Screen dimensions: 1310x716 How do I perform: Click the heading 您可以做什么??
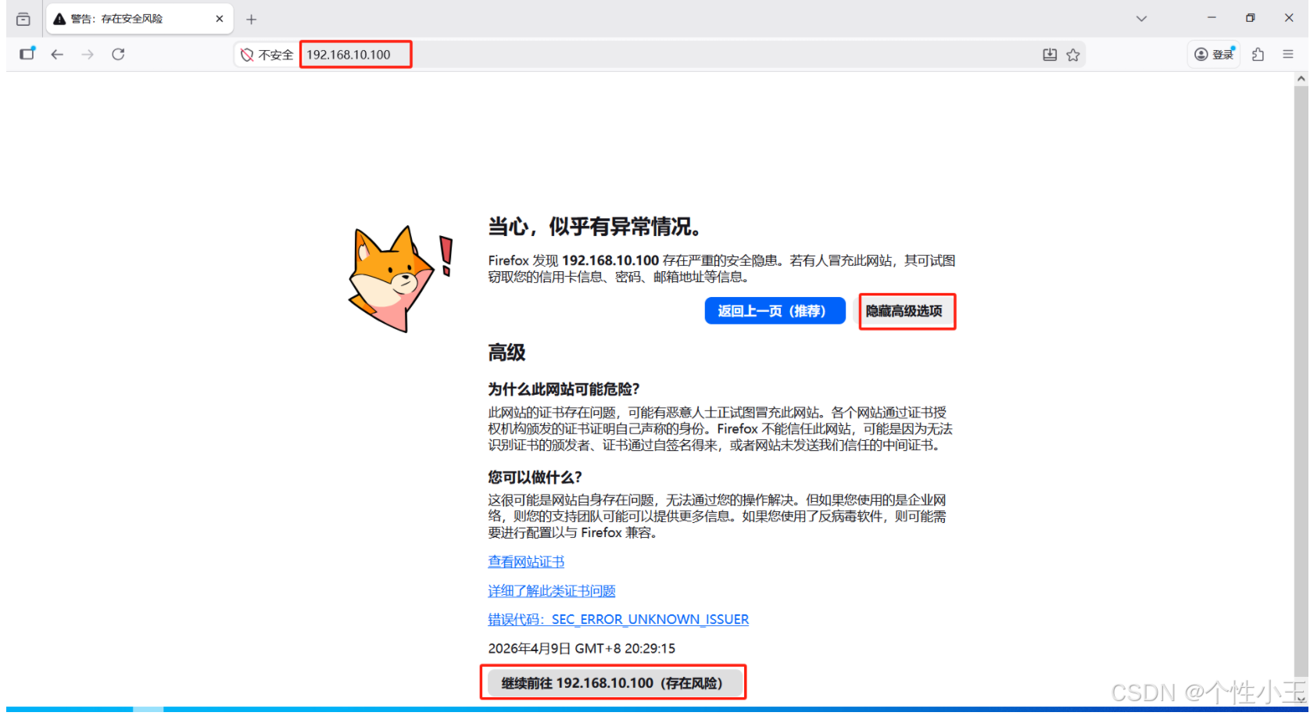tap(535, 477)
